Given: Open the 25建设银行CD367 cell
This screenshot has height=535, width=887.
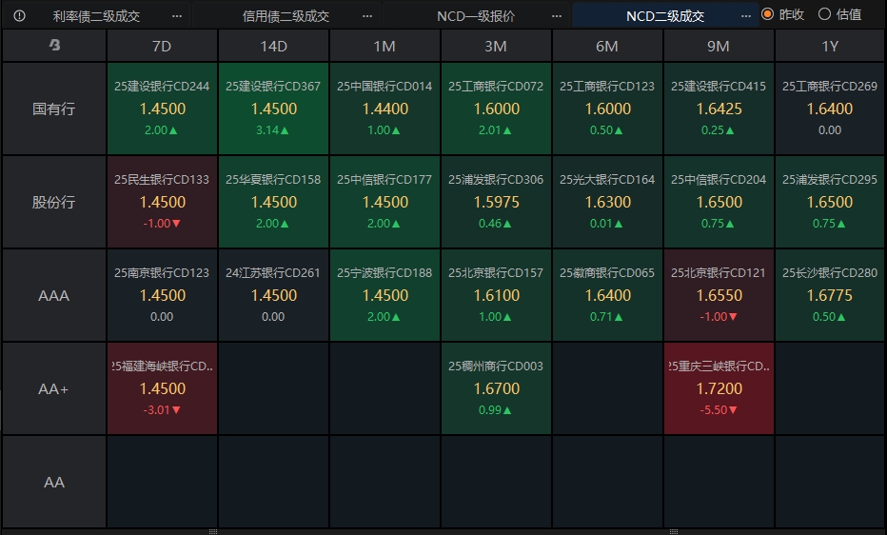Looking at the screenshot, I should coord(273,109).
